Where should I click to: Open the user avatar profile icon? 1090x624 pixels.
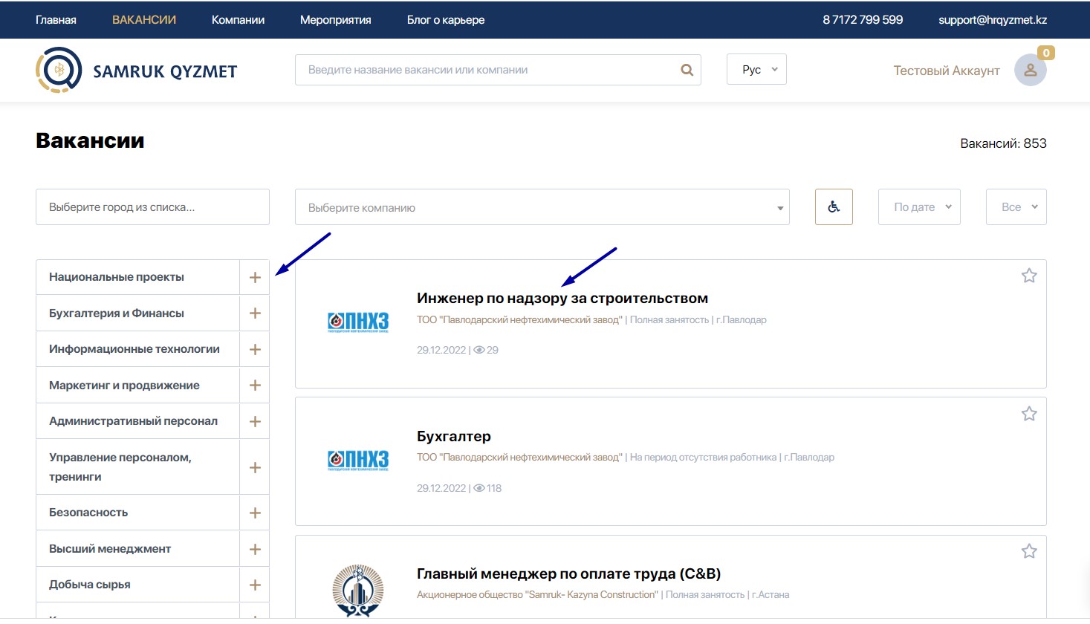(1031, 71)
